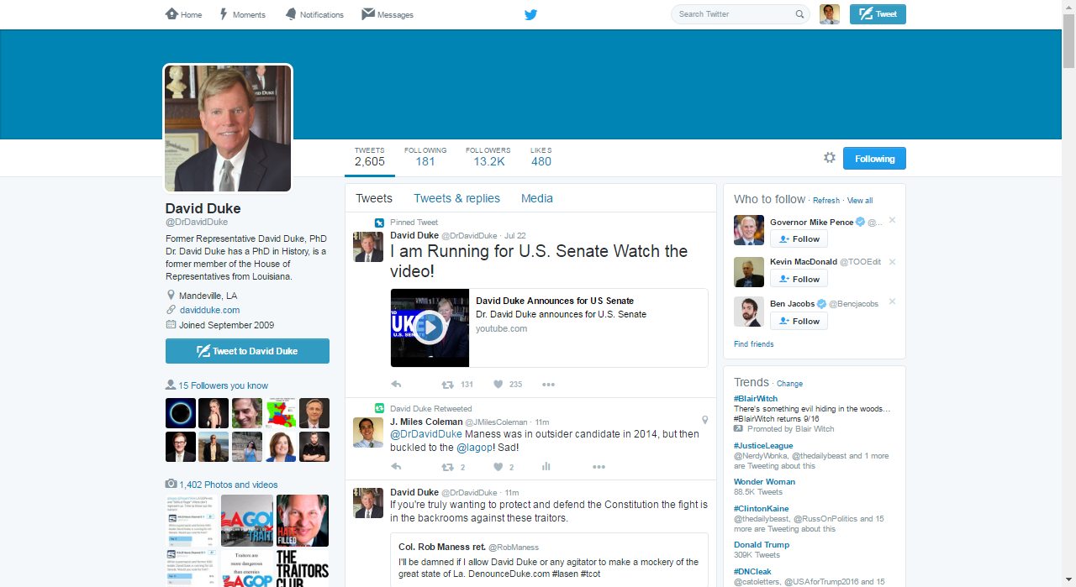The height and width of the screenshot is (587, 1076).
Task: Click the large profile photo
Action: tap(228, 128)
